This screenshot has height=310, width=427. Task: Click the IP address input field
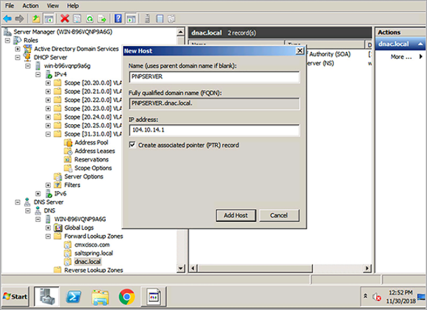point(215,130)
